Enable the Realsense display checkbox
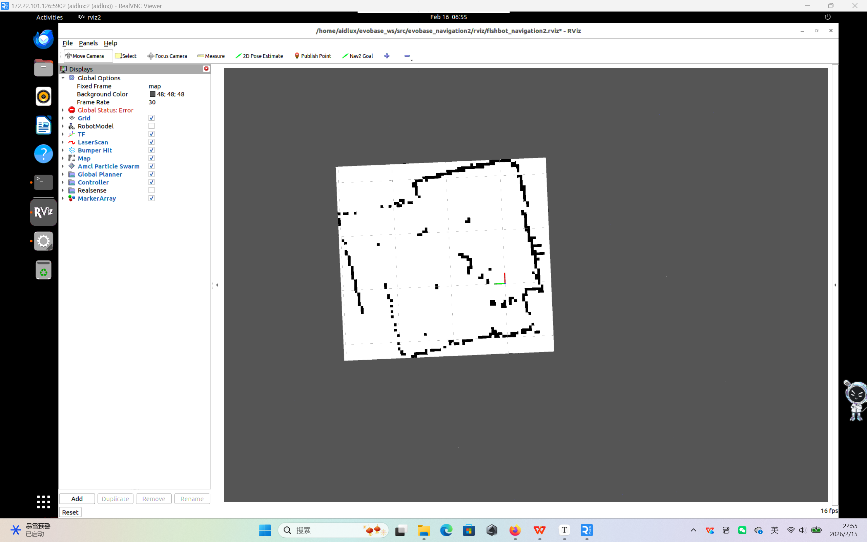This screenshot has height=542, width=867. click(151, 190)
